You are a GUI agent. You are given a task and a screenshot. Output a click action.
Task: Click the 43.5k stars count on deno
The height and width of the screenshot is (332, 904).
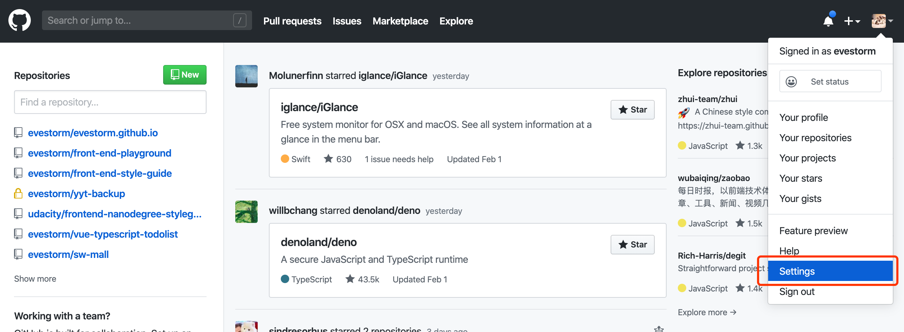click(x=362, y=279)
